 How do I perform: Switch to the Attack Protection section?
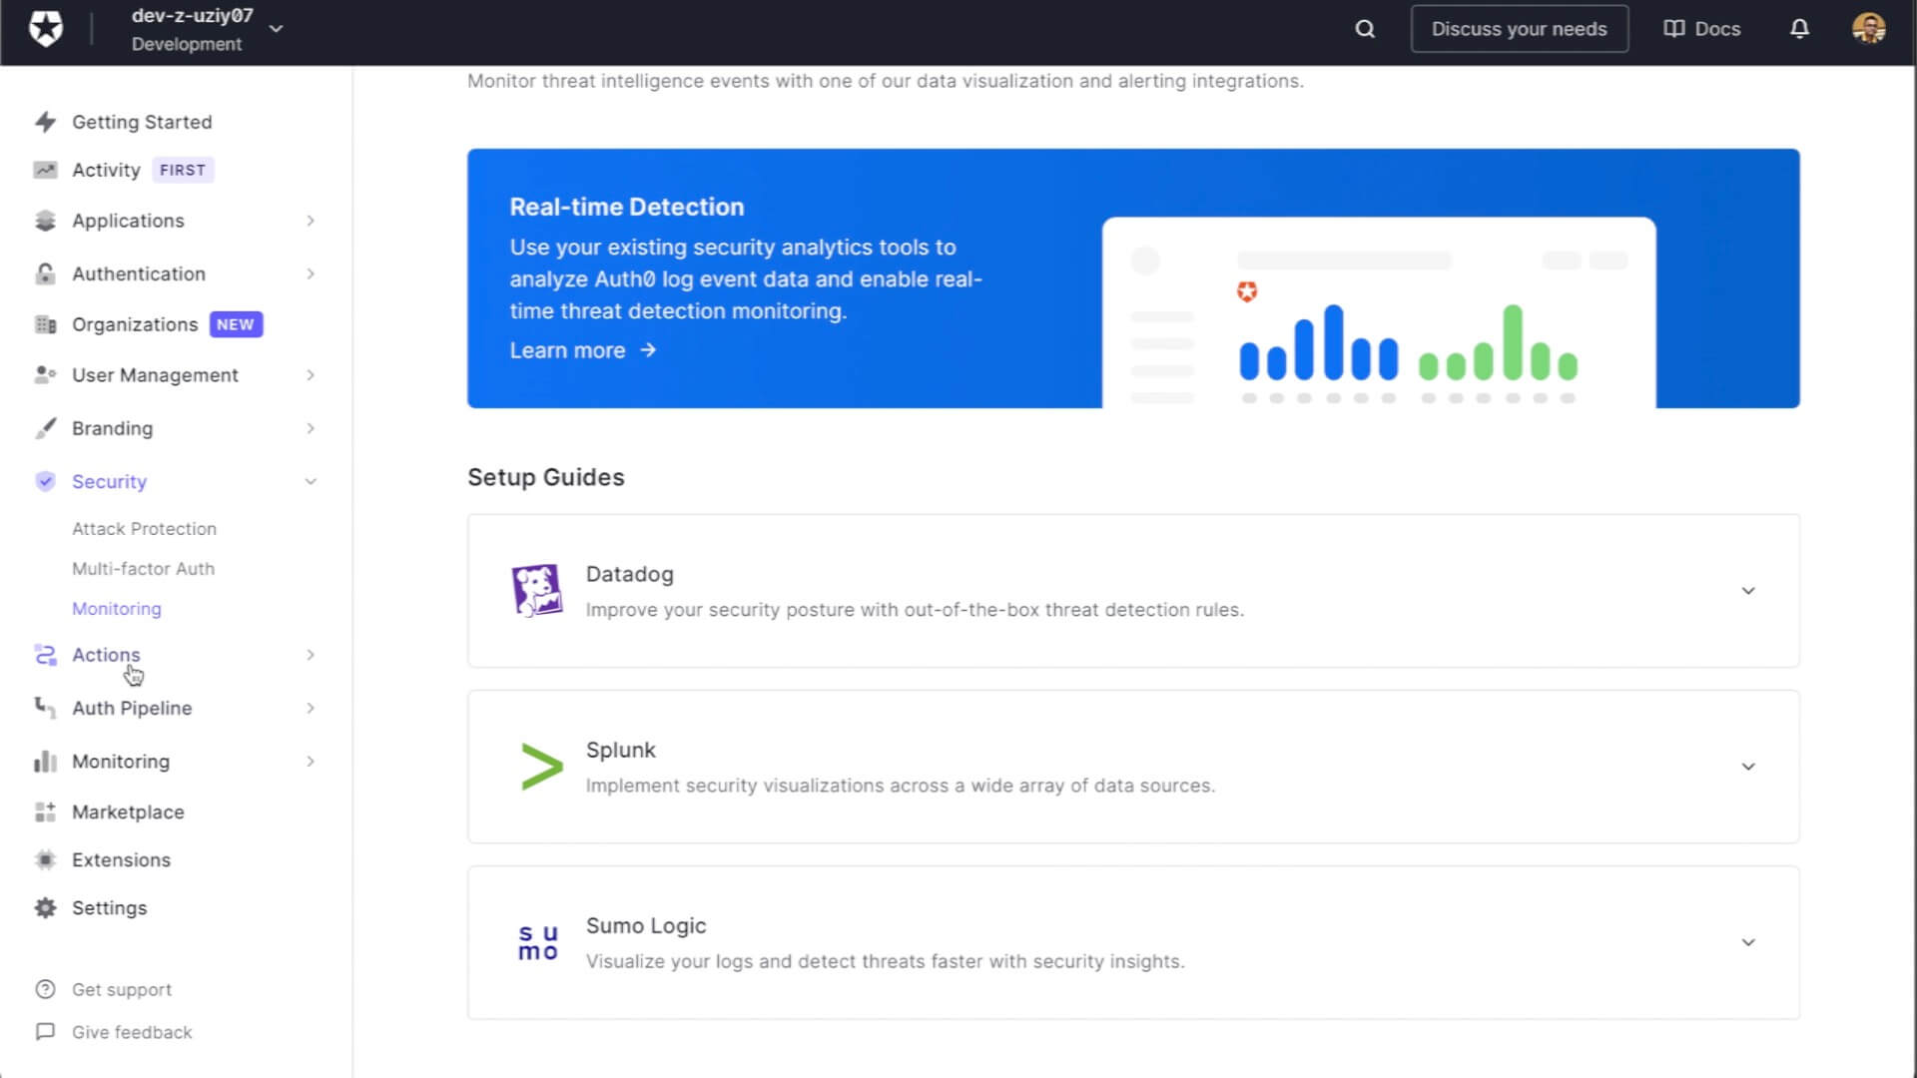click(x=144, y=528)
